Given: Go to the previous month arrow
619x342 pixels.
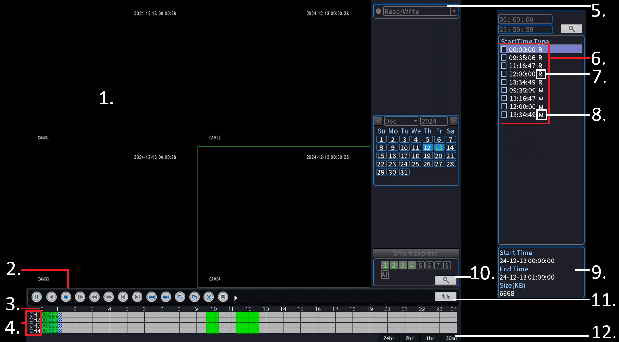Looking at the screenshot, I should click(378, 121).
